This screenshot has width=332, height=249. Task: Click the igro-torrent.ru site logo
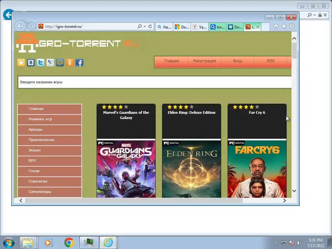77,43
